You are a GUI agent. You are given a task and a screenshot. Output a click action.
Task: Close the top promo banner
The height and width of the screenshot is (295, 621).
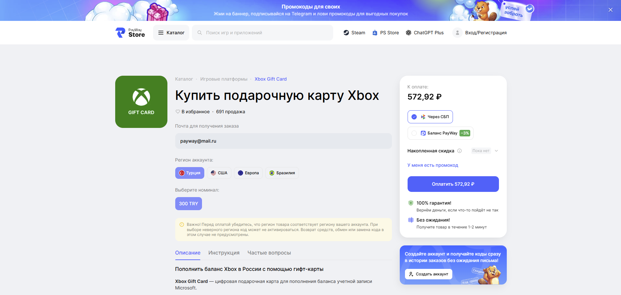(x=611, y=10)
